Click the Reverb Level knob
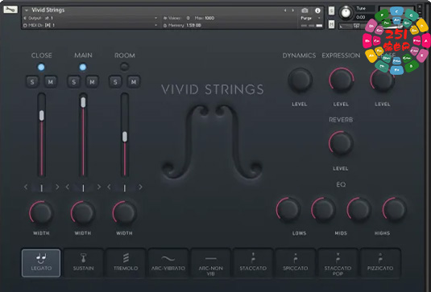The width and height of the screenshot is (431, 292). point(341,143)
